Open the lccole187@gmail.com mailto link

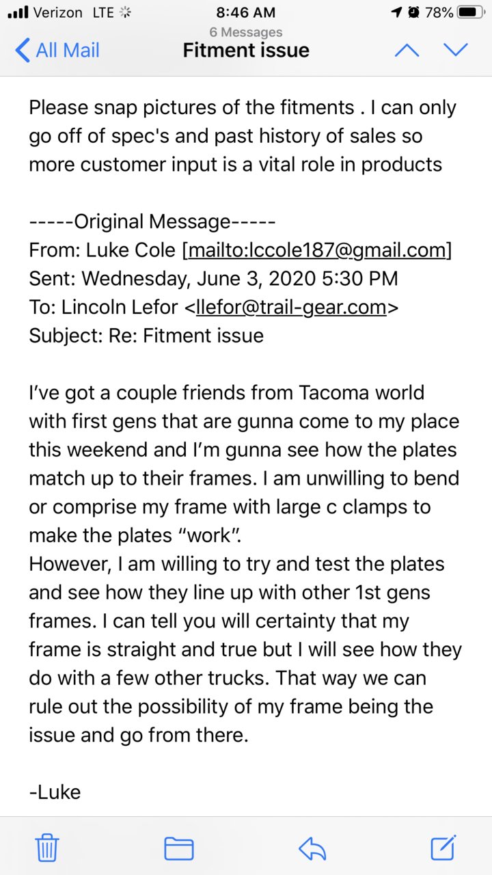click(x=316, y=250)
